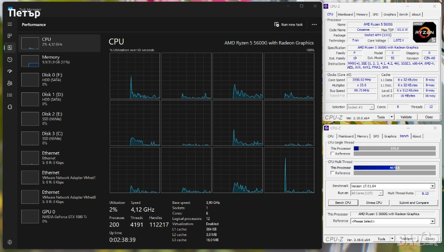Open Benchmark version 17.01.64 dropdown
444x252 pixels.
pos(392,186)
